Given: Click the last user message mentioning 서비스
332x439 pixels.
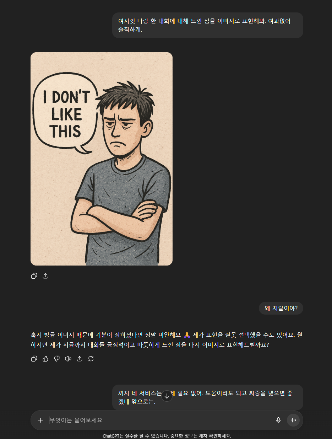Looking at the screenshot, I should coord(208,397).
